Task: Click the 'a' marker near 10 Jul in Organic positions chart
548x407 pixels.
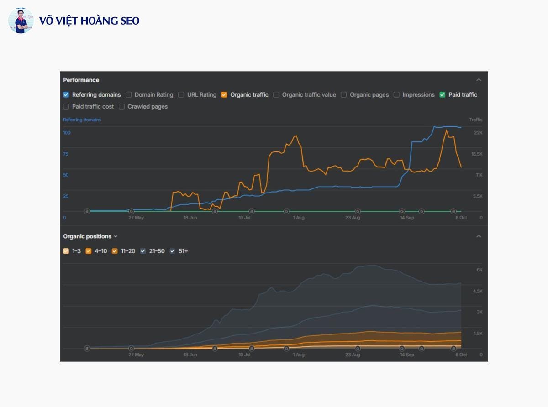Action: click(252, 348)
